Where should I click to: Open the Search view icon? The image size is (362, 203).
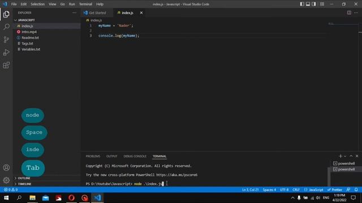6,27
